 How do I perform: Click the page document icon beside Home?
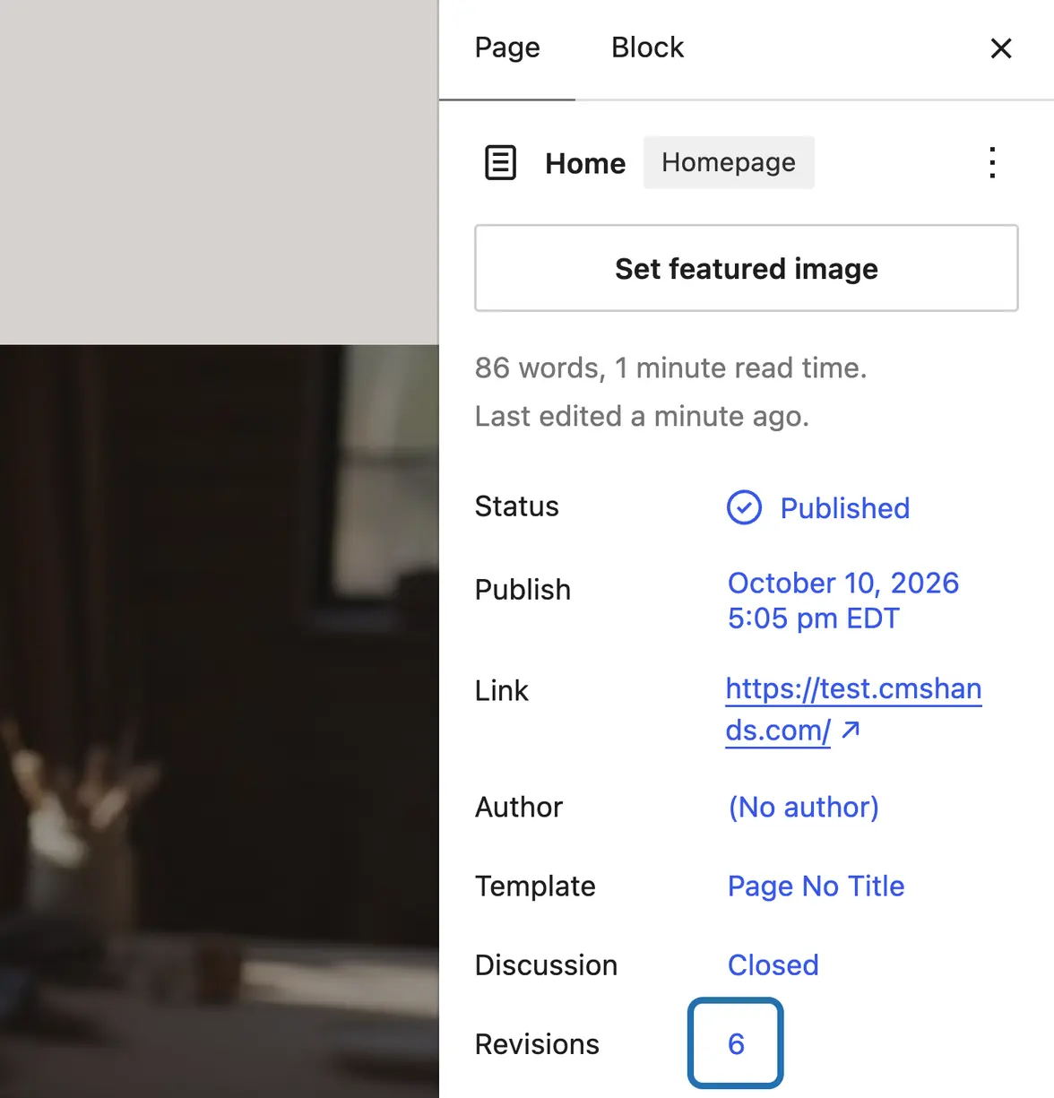click(x=500, y=163)
